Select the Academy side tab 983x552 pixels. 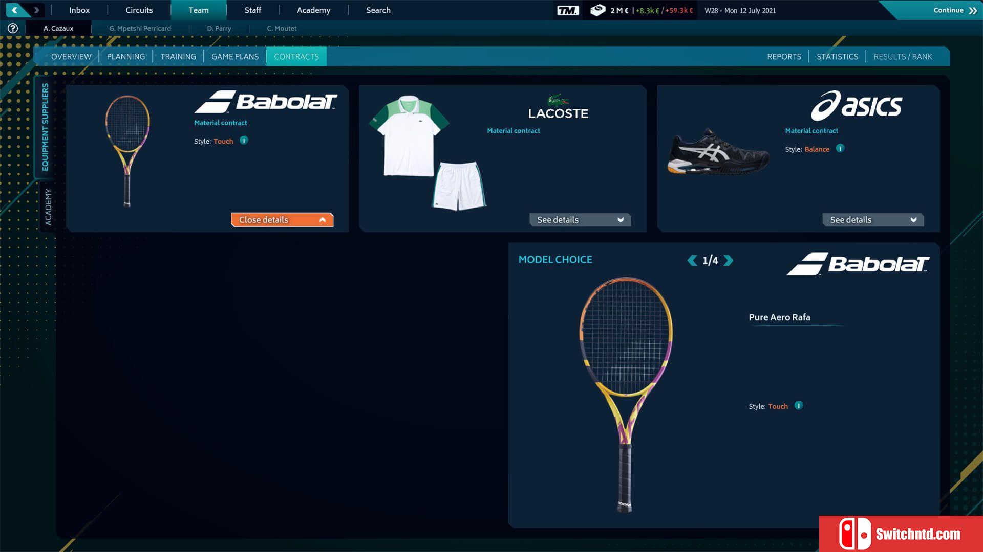point(48,206)
